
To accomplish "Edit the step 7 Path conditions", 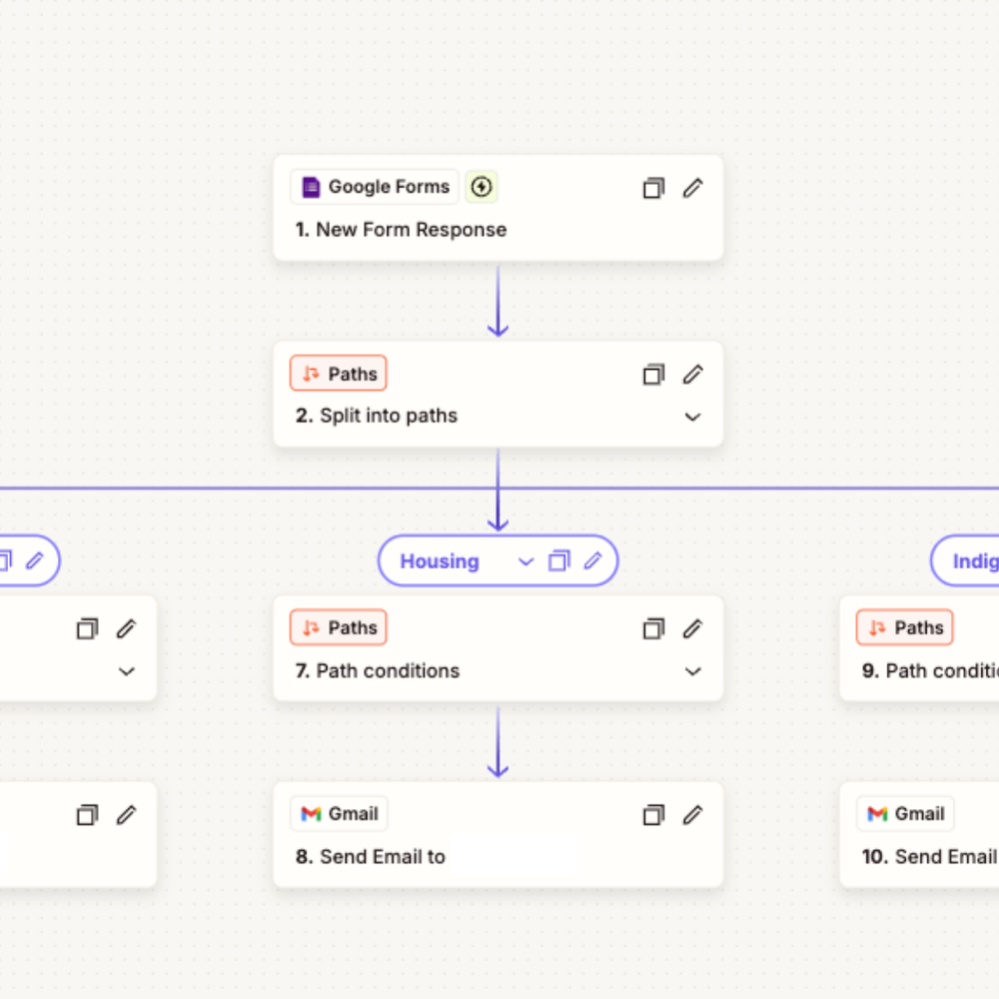I will 693,628.
